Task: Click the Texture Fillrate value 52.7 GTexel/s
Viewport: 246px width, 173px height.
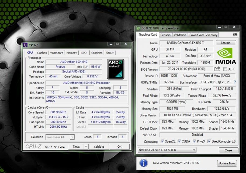Action: [x=222, y=95]
